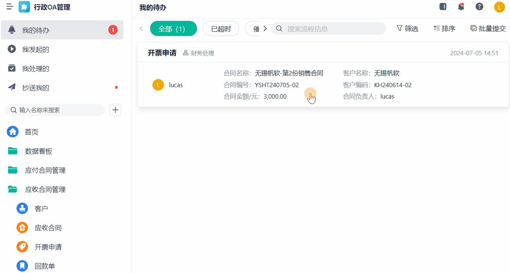Click the add button next to name search

click(115, 110)
